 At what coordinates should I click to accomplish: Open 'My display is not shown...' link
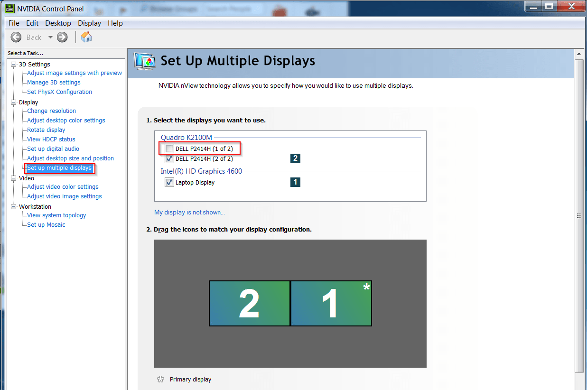coord(189,213)
